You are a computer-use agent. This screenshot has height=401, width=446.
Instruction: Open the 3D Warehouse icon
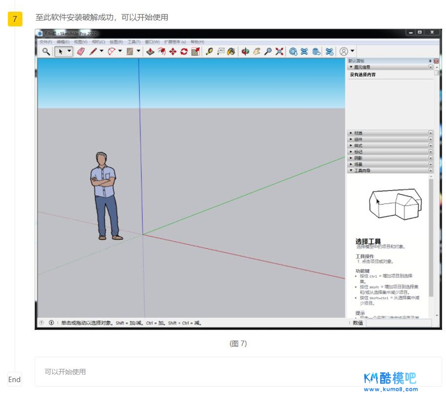(x=293, y=51)
